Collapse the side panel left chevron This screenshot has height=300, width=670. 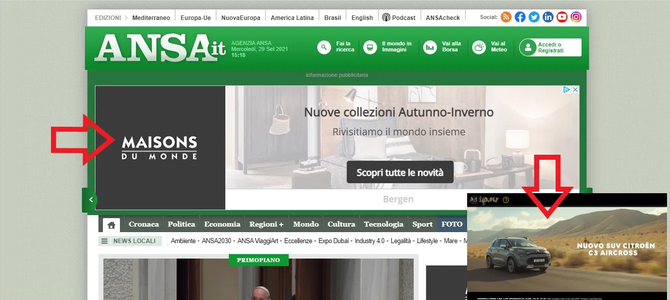(90, 200)
